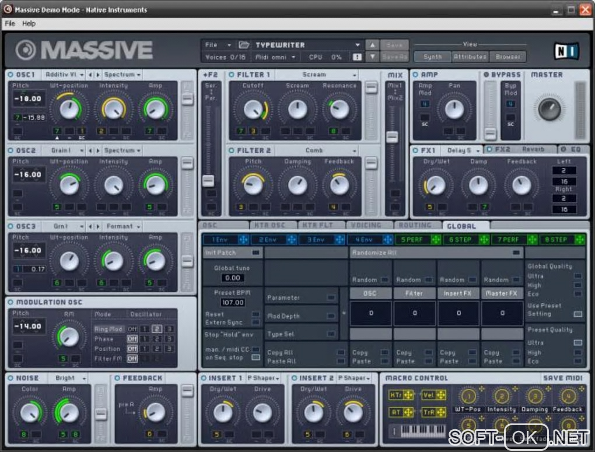The height and width of the screenshot is (452, 595).
Task: Toggle Filter 2 power button
Action: coord(232,150)
